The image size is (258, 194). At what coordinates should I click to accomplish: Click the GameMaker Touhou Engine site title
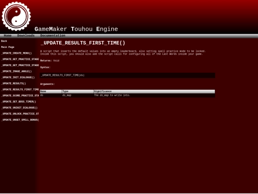(x=76, y=29)
